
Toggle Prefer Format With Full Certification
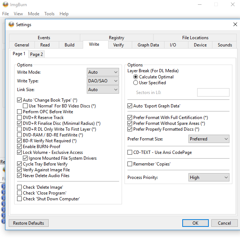130,118
